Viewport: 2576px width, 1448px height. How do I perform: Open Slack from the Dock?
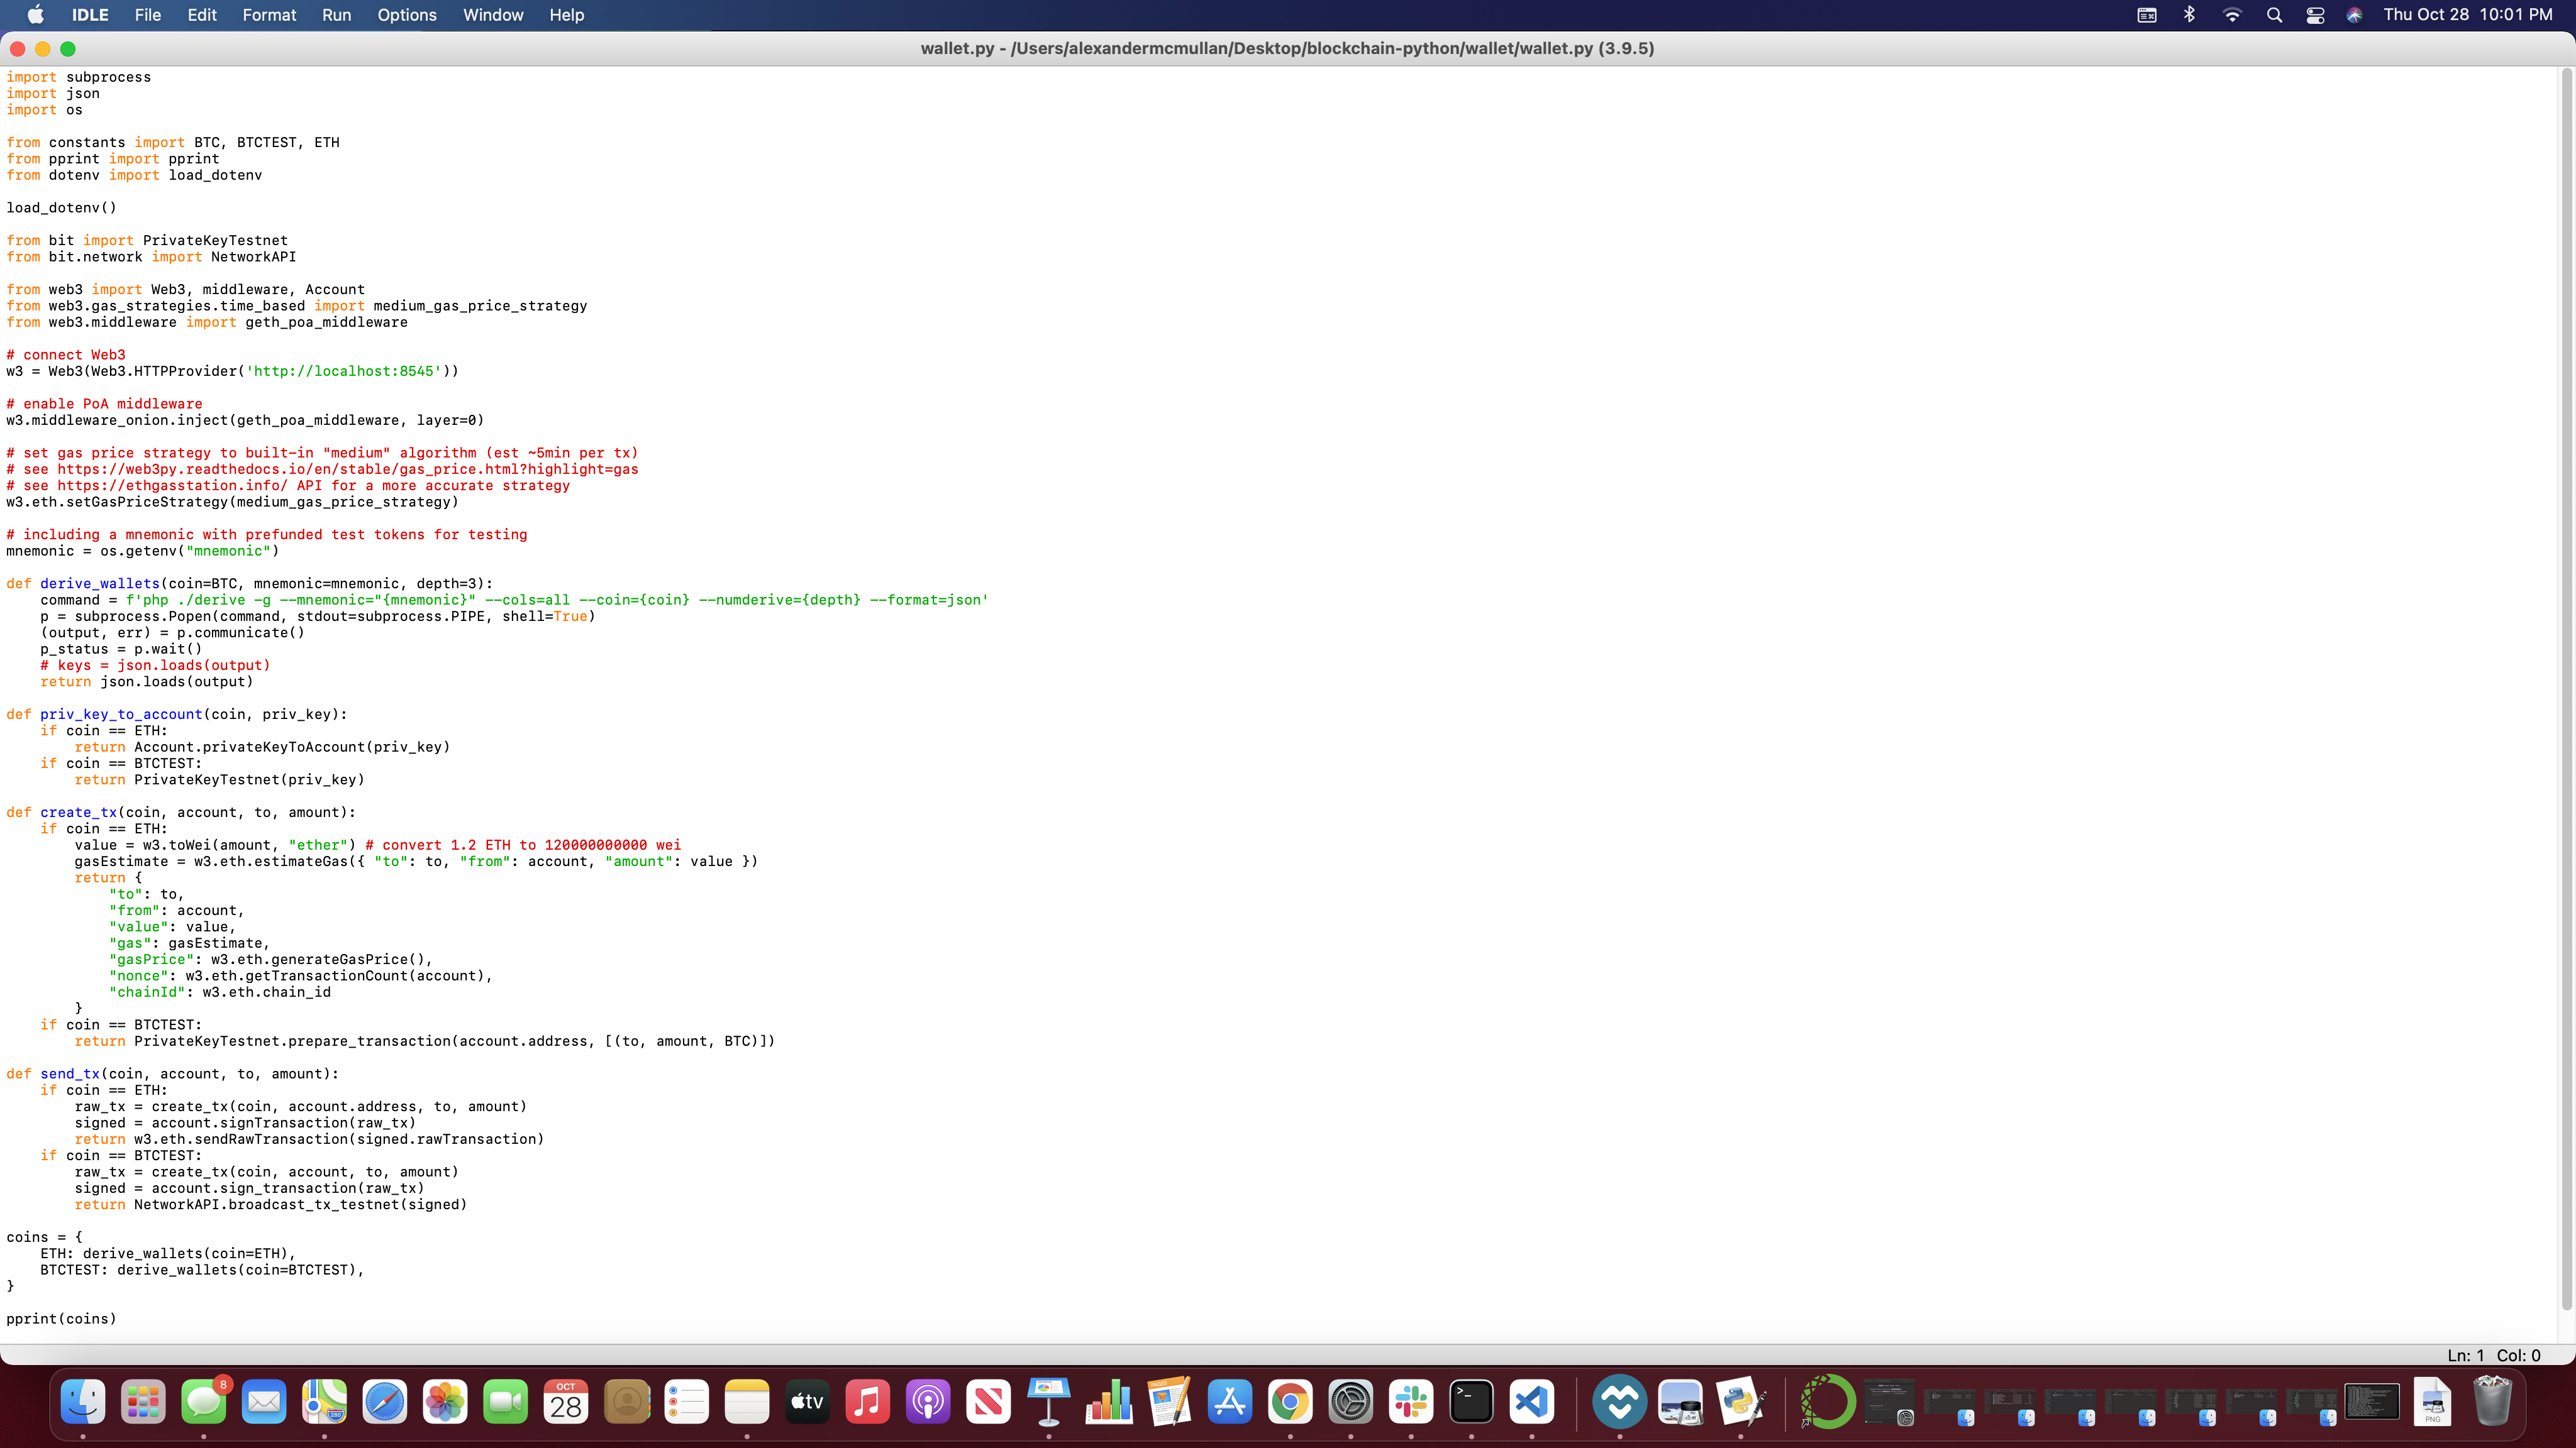1410,1402
